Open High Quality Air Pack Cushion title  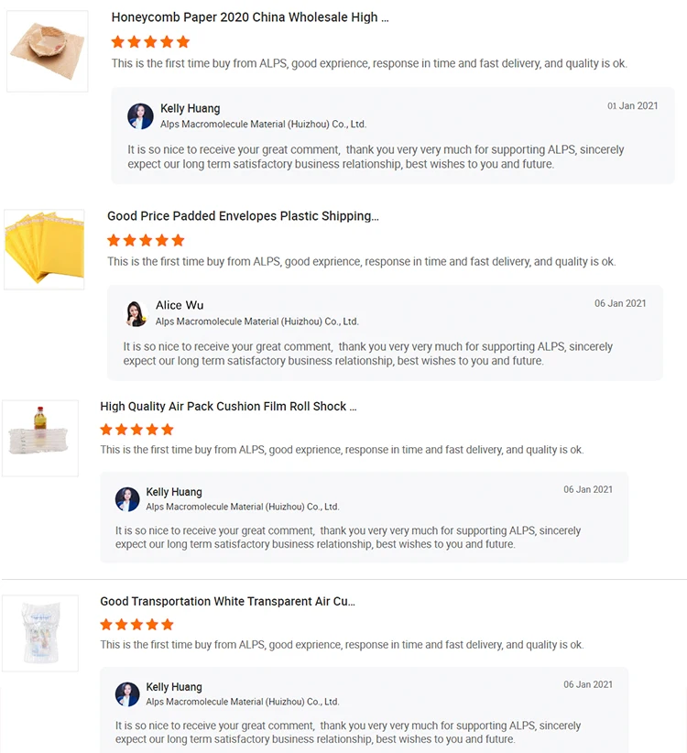[x=228, y=406]
